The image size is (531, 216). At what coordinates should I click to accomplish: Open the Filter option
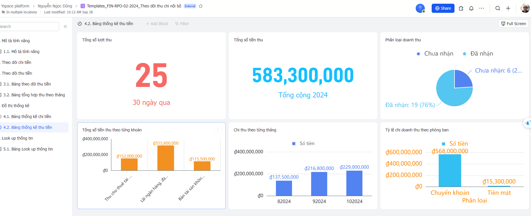[x=182, y=24]
